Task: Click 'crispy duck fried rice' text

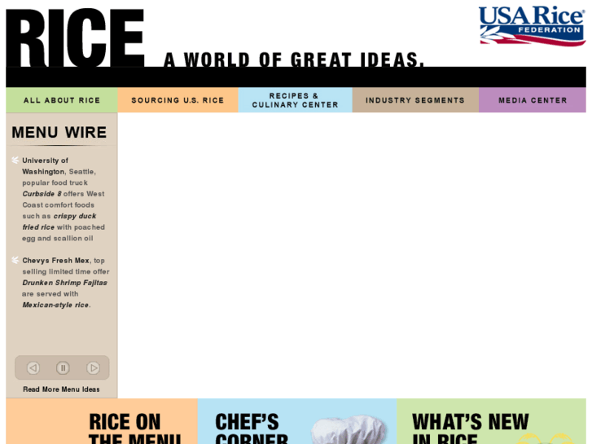Action: point(59,222)
